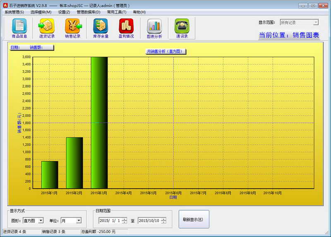The width and height of the screenshot is (331, 237).
Task: Expand the 图形 直方图 chart type dropdown
Action: coord(41,220)
